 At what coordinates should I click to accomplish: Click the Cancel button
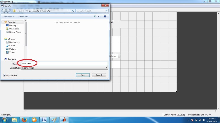pos(99,75)
